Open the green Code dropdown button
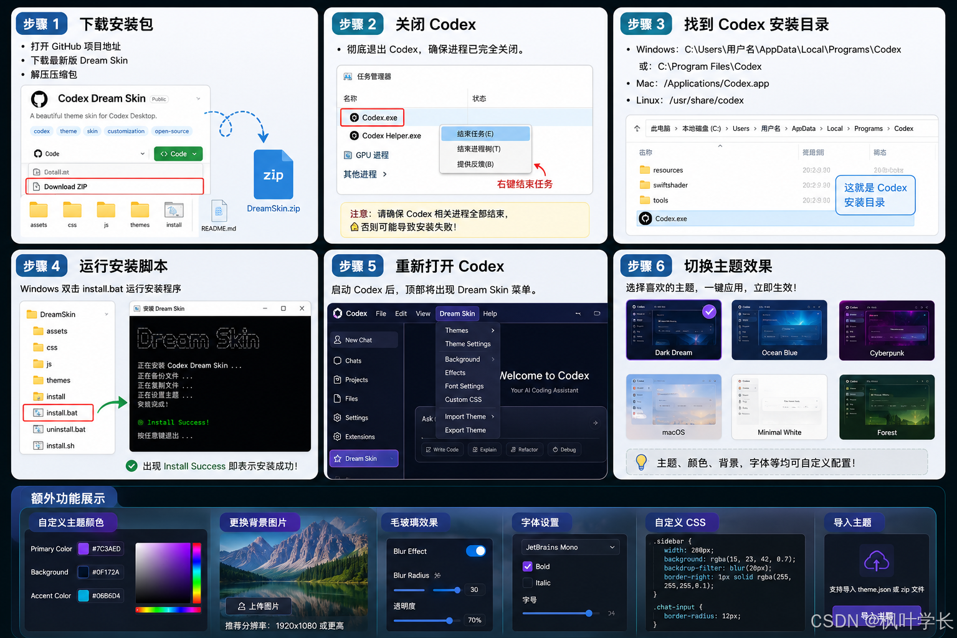 click(x=178, y=154)
